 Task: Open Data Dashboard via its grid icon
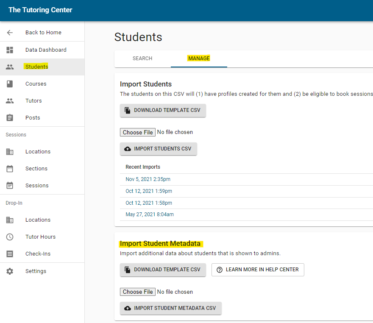pos(10,50)
